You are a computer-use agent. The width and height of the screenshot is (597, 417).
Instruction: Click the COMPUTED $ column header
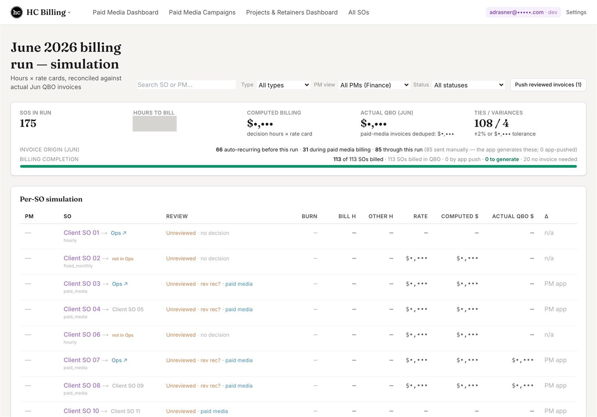point(460,216)
